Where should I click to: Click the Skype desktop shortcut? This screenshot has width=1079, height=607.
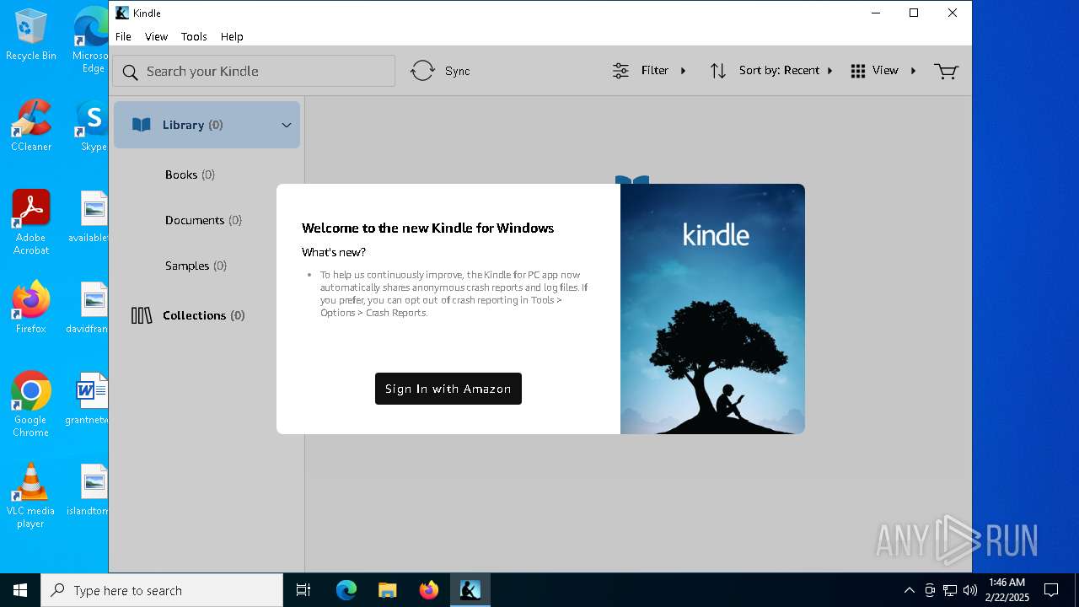92,126
